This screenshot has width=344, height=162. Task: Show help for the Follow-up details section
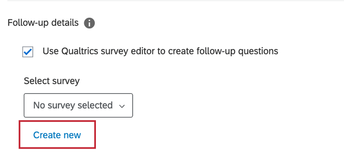click(x=89, y=23)
